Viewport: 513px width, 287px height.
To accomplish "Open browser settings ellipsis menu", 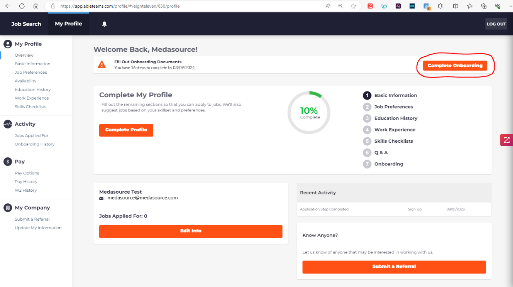I will [x=510, y=6].
